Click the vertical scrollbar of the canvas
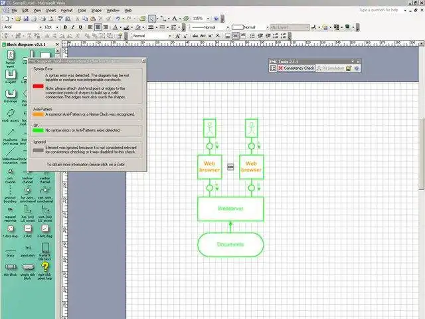The height and width of the screenshot is (319, 425). click(422, 154)
